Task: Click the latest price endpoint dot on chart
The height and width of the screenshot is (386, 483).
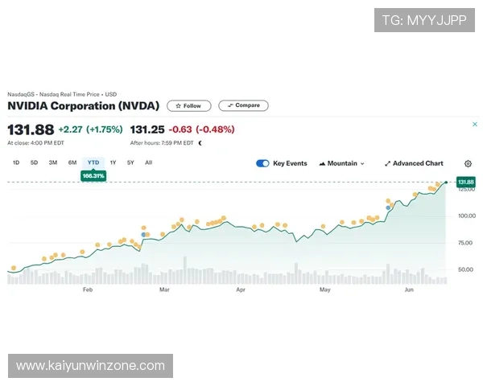Action: pyautogui.click(x=446, y=183)
